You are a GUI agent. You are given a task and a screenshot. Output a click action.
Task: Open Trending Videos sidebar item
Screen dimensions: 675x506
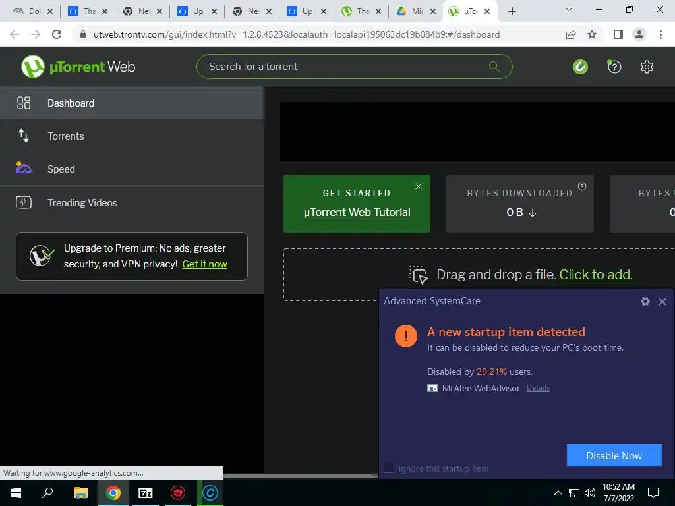pos(132,203)
